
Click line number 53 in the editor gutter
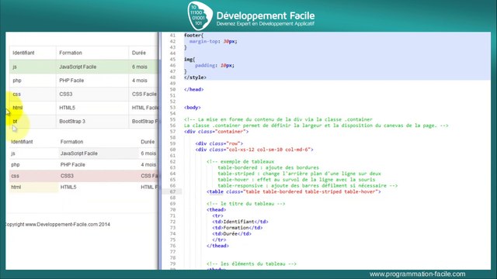tap(172, 108)
